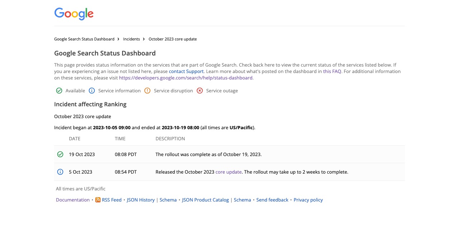Click the orange Service disruption legend icon

coord(147,91)
